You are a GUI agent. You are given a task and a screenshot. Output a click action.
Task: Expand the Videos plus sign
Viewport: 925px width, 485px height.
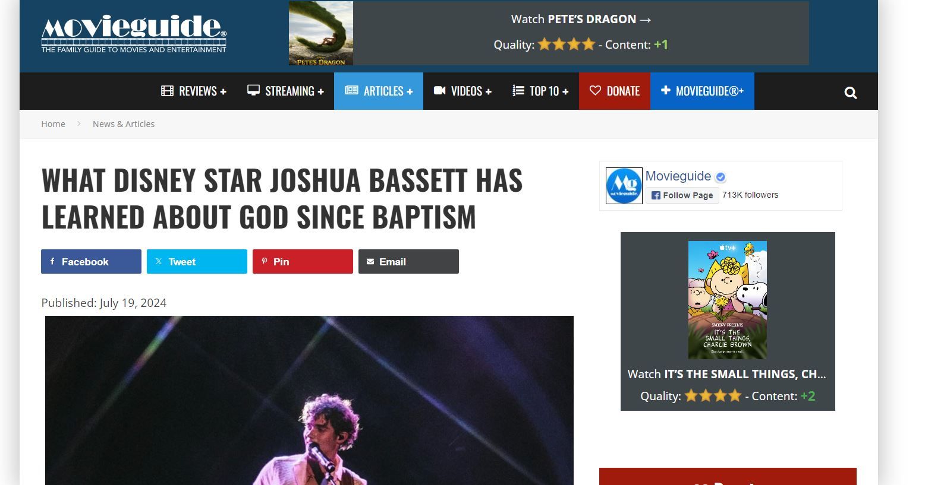[x=488, y=91]
